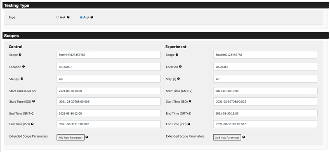Screen dimensions: 330x152
Task: Click the Control Location input us-east-1
Action: pos(108,67)
